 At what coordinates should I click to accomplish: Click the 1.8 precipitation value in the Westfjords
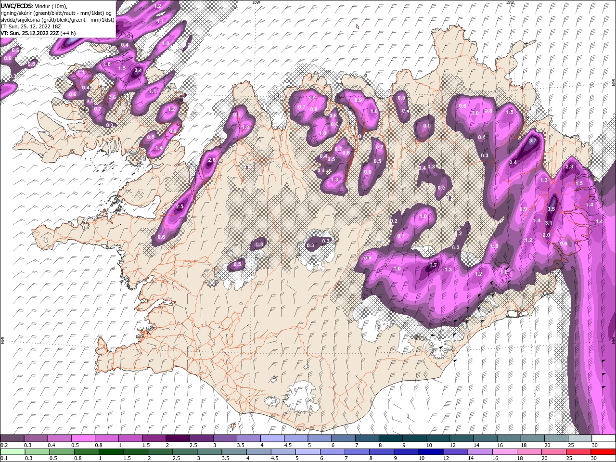click(107, 64)
